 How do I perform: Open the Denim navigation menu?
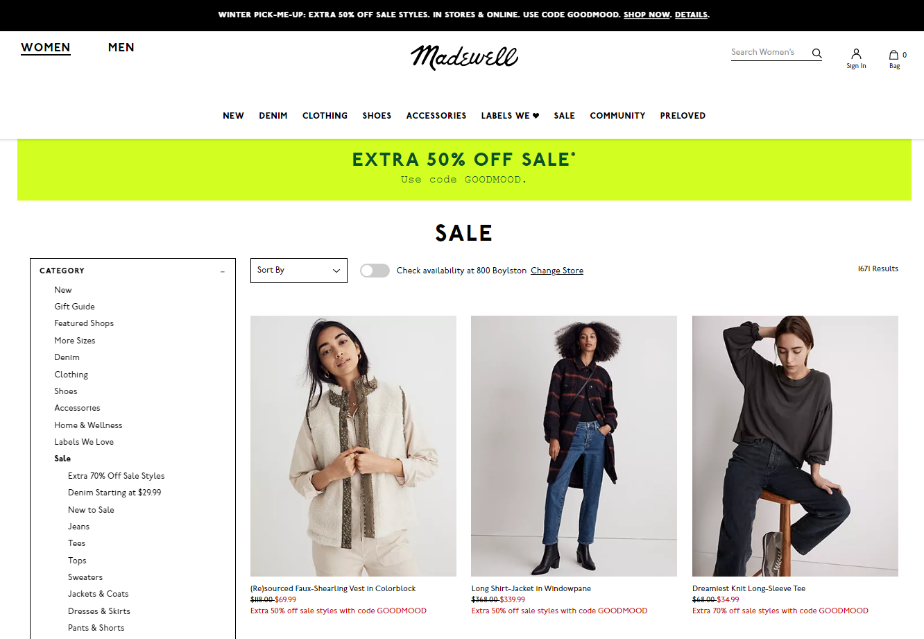(273, 116)
